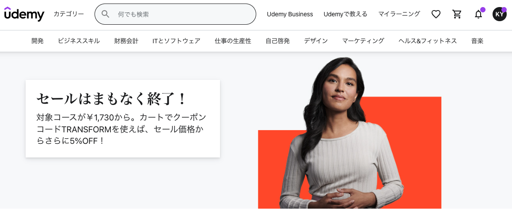512x221 pixels.
Task: Open マイラーニング page
Action: 399,14
